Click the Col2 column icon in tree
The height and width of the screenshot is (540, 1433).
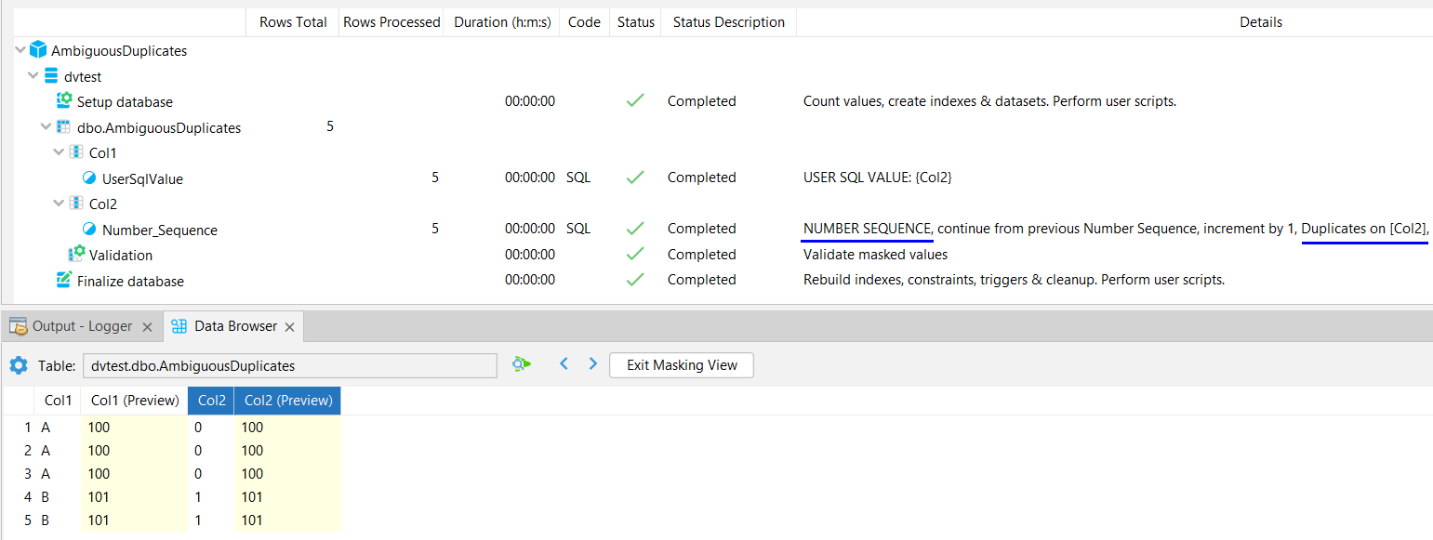76,204
